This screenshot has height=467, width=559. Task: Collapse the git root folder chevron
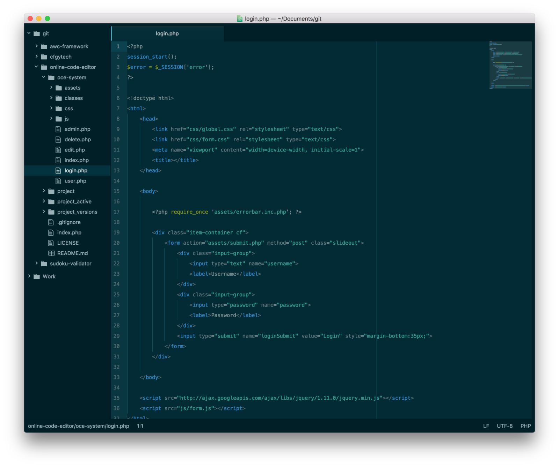29,33
